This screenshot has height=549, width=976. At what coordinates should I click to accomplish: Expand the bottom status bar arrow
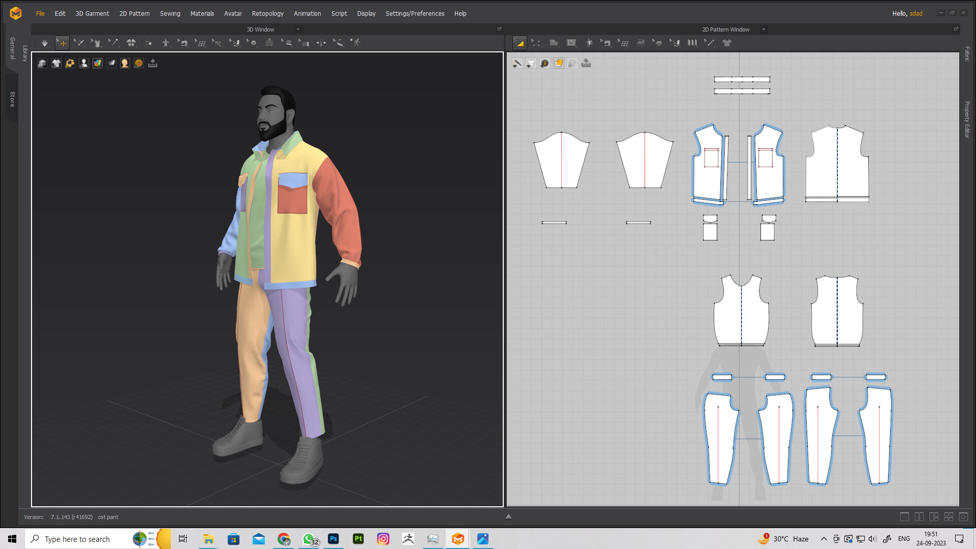point(508,516)
